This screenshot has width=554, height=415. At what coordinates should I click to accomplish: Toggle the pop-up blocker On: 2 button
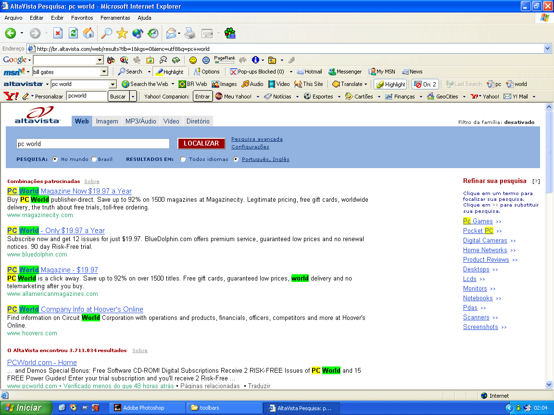(426, 84)
